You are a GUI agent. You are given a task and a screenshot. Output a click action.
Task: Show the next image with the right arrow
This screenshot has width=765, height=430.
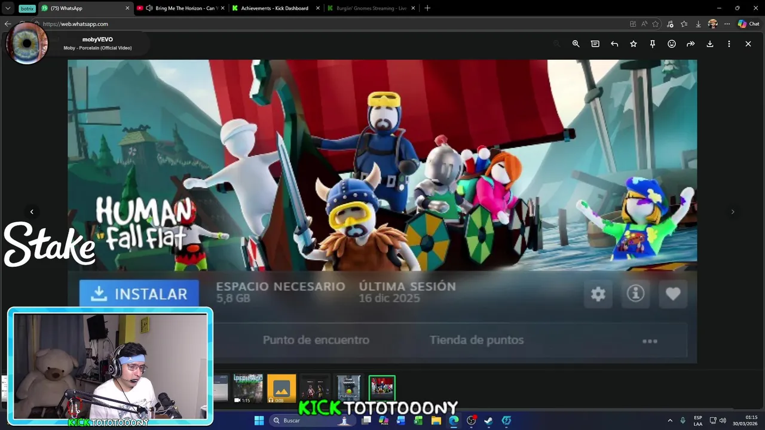pos(733,211)
